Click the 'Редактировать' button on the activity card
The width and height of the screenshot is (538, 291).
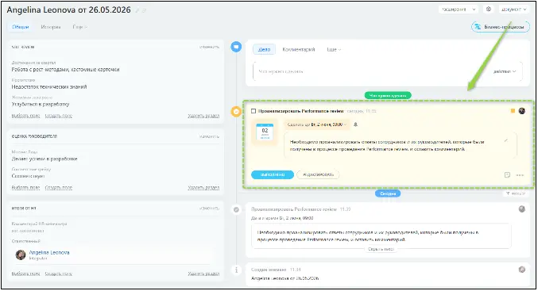[318, 174]
